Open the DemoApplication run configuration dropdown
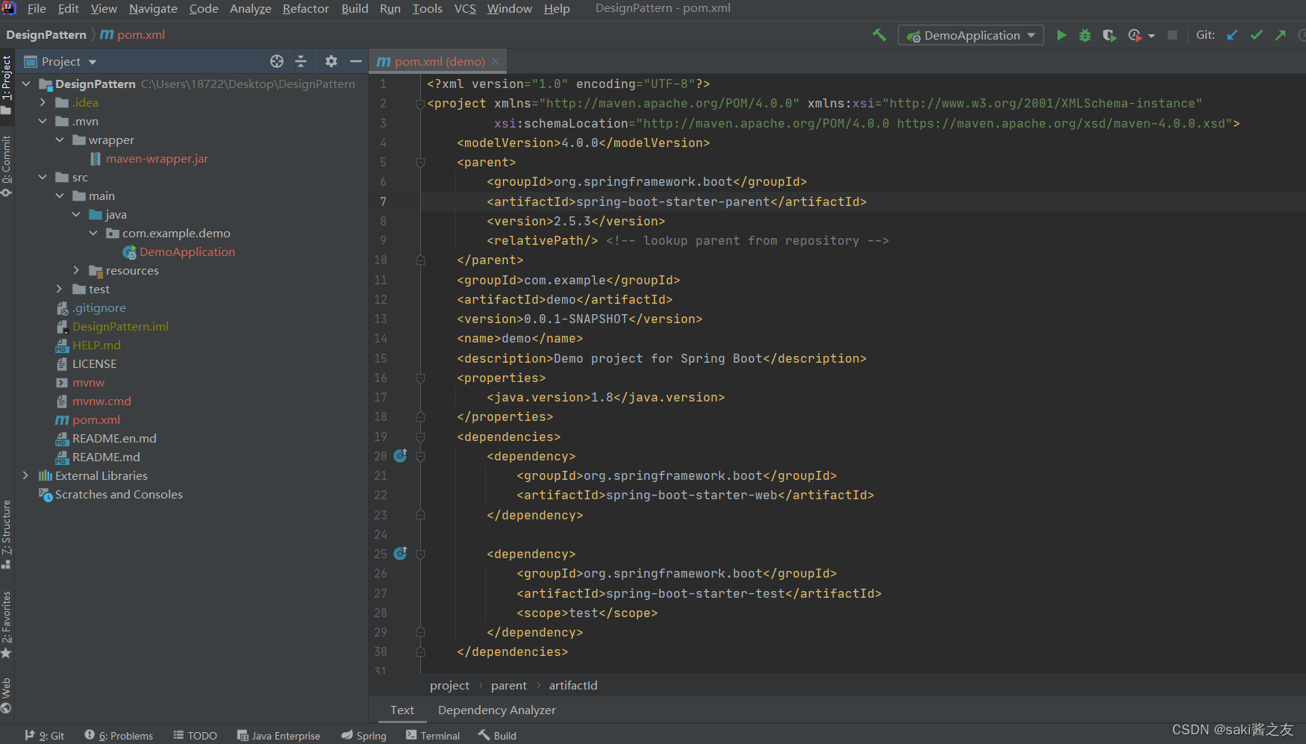Viewport: 1306px width, 744px height. click(1032, 35)
